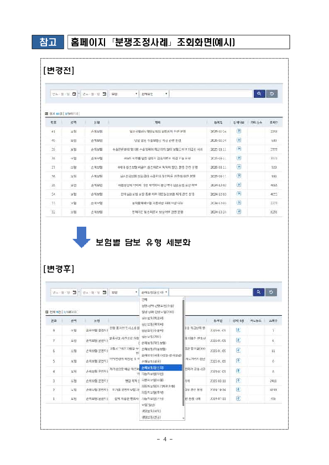
Task: Collapse the open 손해보험(운전자) dropdown in 변경후 panel
Action: click(x=154, y=292)
